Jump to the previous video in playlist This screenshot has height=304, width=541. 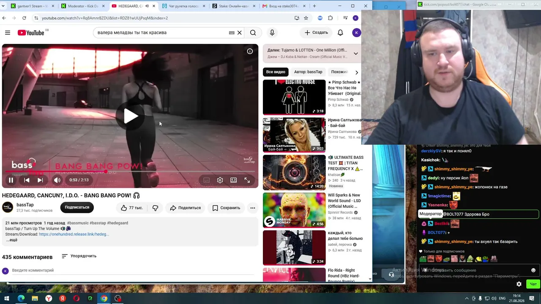(x=26, y=180)
